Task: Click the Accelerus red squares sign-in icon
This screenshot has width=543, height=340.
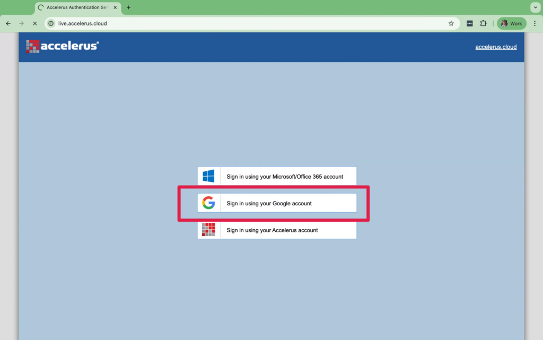Action: click(208, 230)
